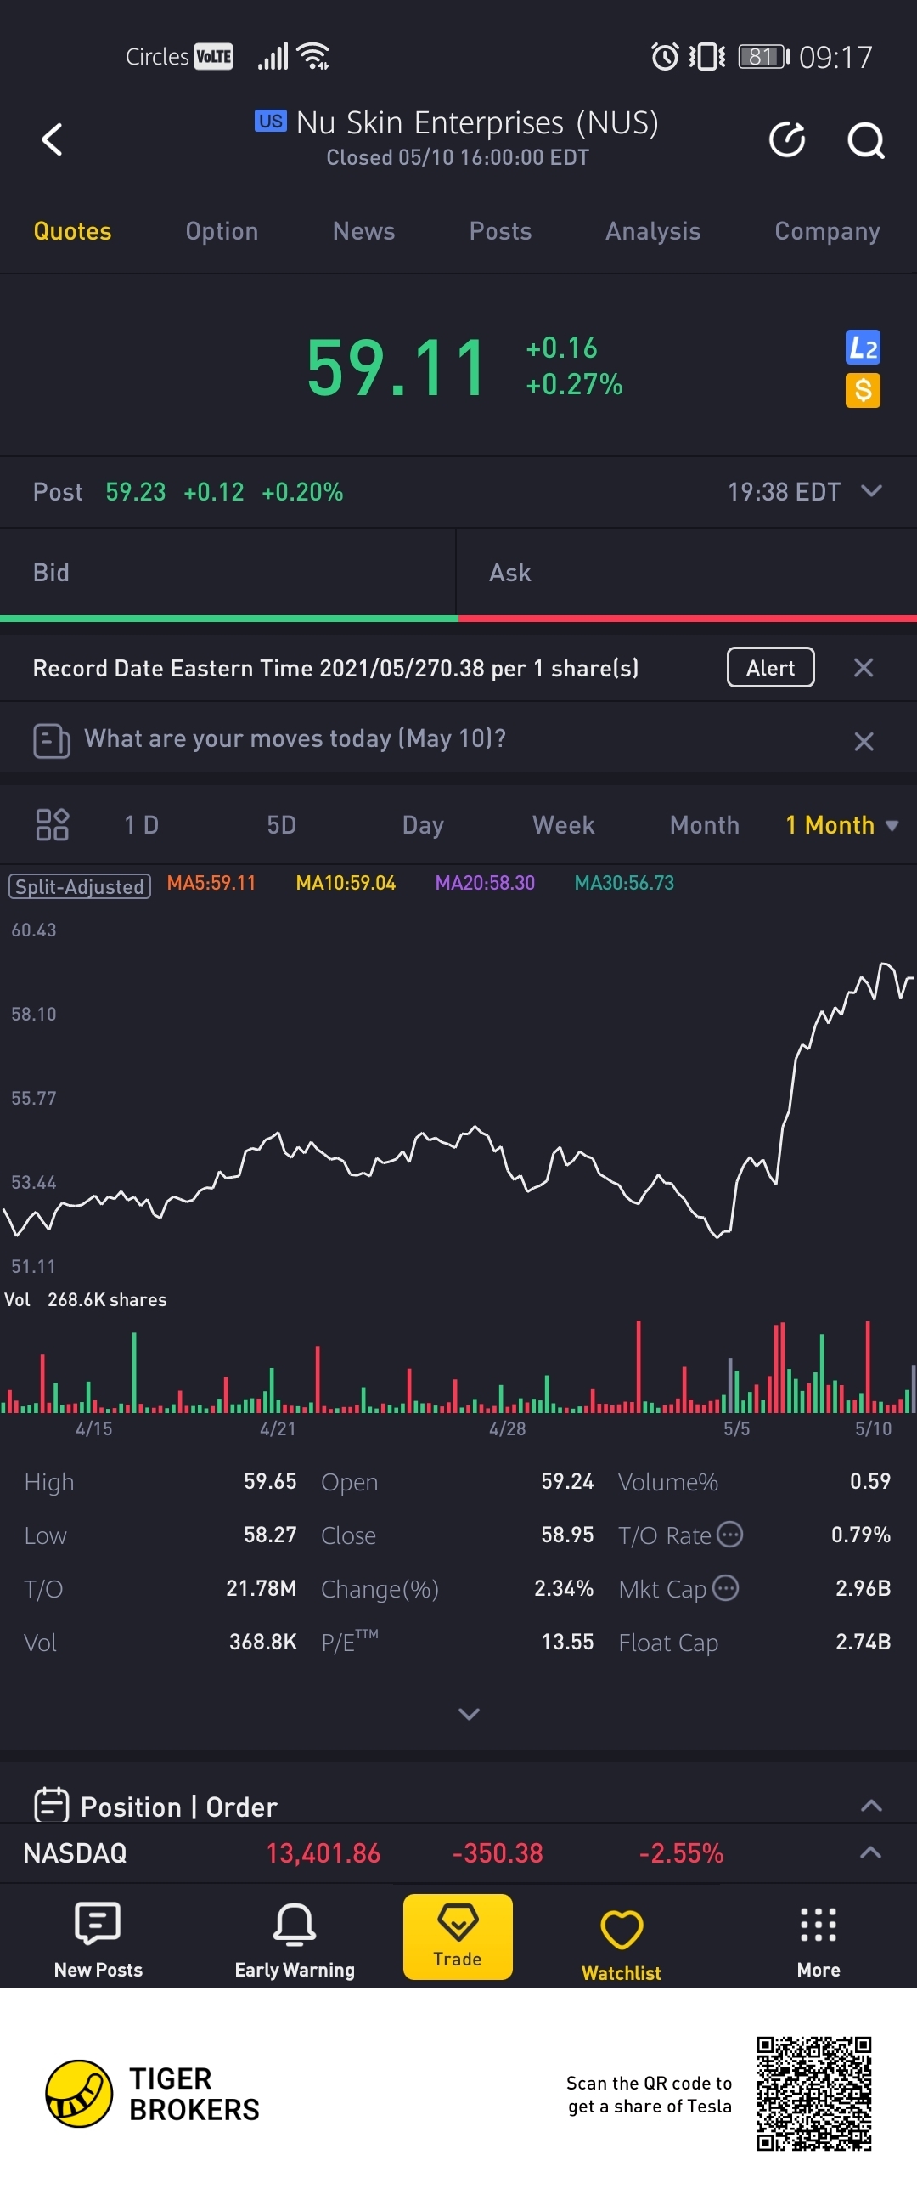The height and width of the screenshot is (2200, 917).
Task: Open the News tab
Action: (363, 230)
